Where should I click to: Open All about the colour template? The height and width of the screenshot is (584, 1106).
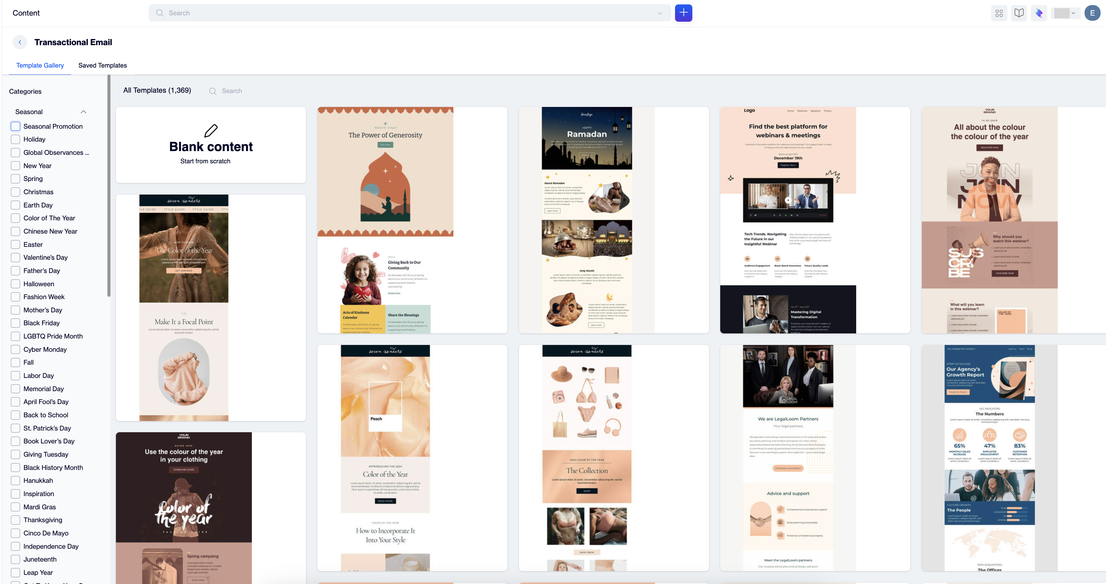[x=1013, y=220]
